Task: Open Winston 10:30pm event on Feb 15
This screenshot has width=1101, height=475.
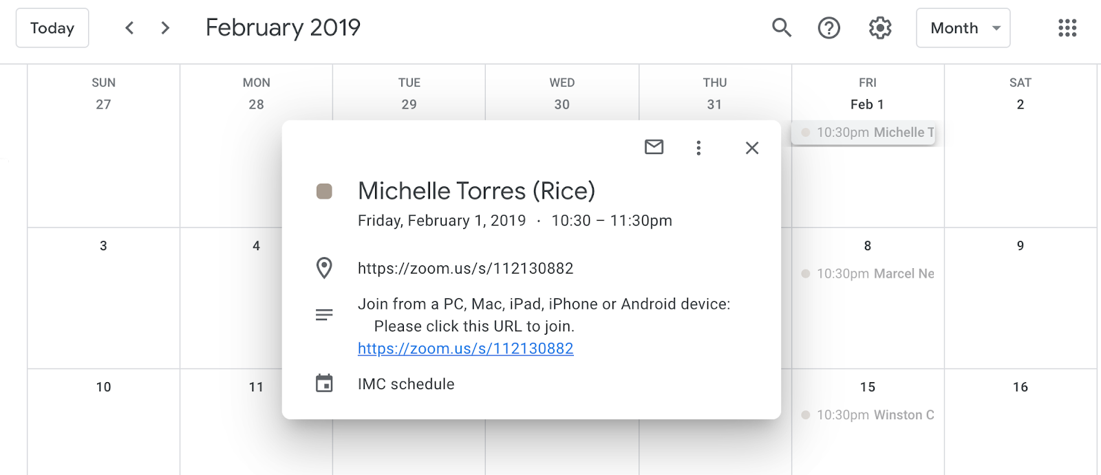Action: (x=868, y=415)
